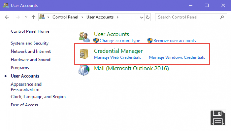Click shield icon beside Remove user accounts
The width and height of the screenshot is (231, 131).
pyautogui.click(x=150, y=40)
